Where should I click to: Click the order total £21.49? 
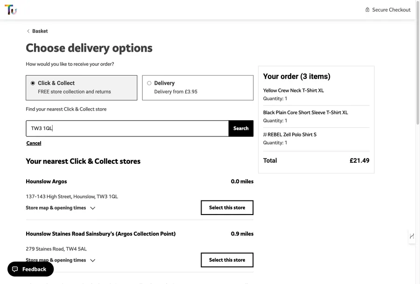359,160
